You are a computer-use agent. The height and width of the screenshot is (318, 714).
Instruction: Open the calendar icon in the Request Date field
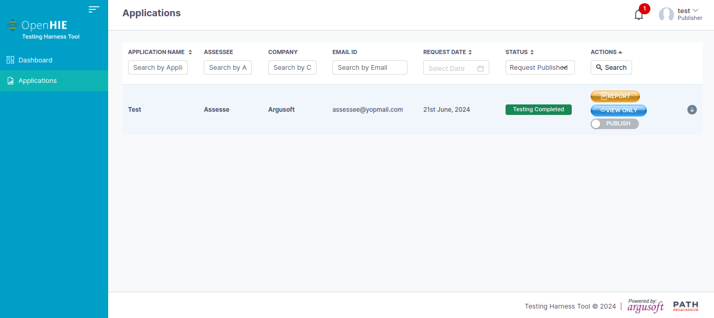pos(480,68)
